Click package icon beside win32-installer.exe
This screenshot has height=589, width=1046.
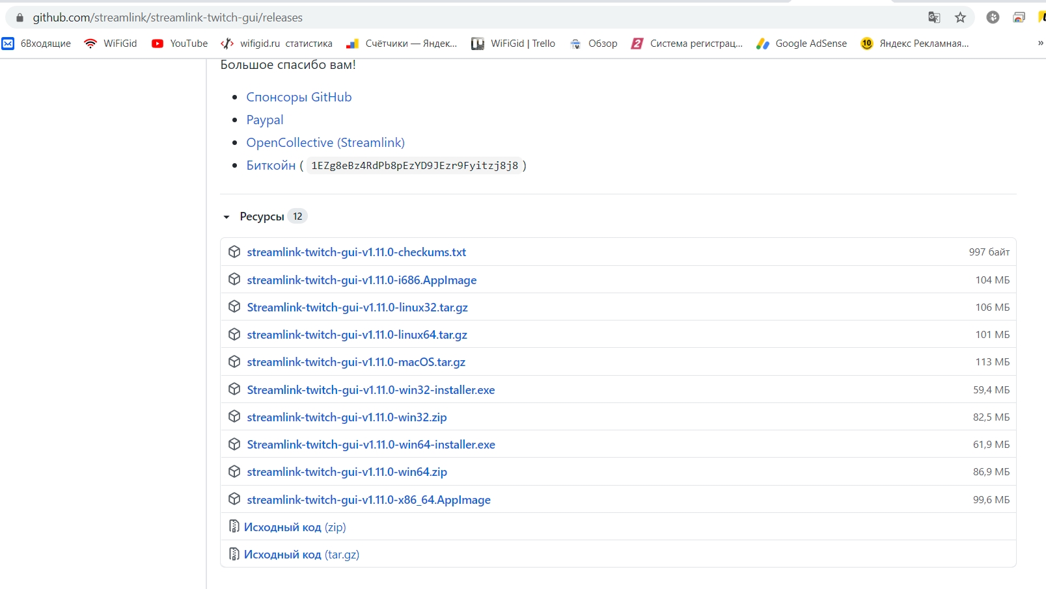point(234,389)
